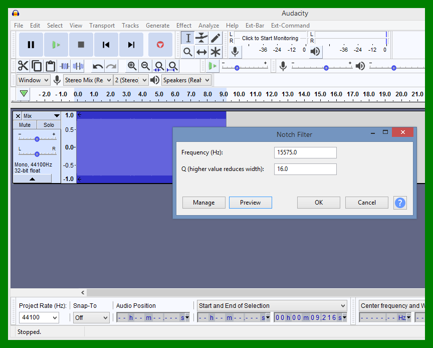This screenshot has height=348, width=433.
Task: Click the horizontal scrollbar left arrow
Action: 83,292
